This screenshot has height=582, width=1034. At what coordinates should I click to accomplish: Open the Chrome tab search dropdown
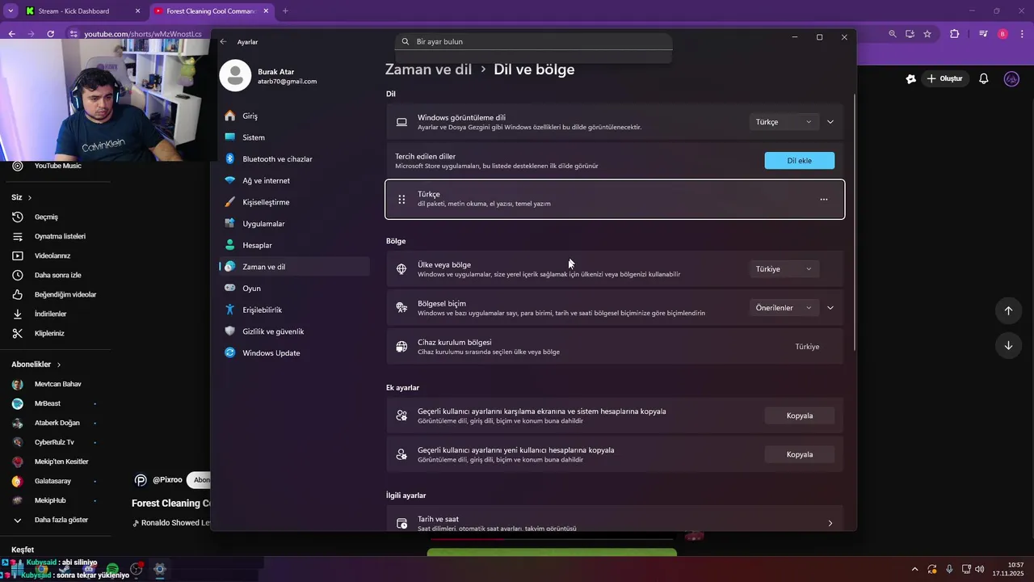coord(11,11)
